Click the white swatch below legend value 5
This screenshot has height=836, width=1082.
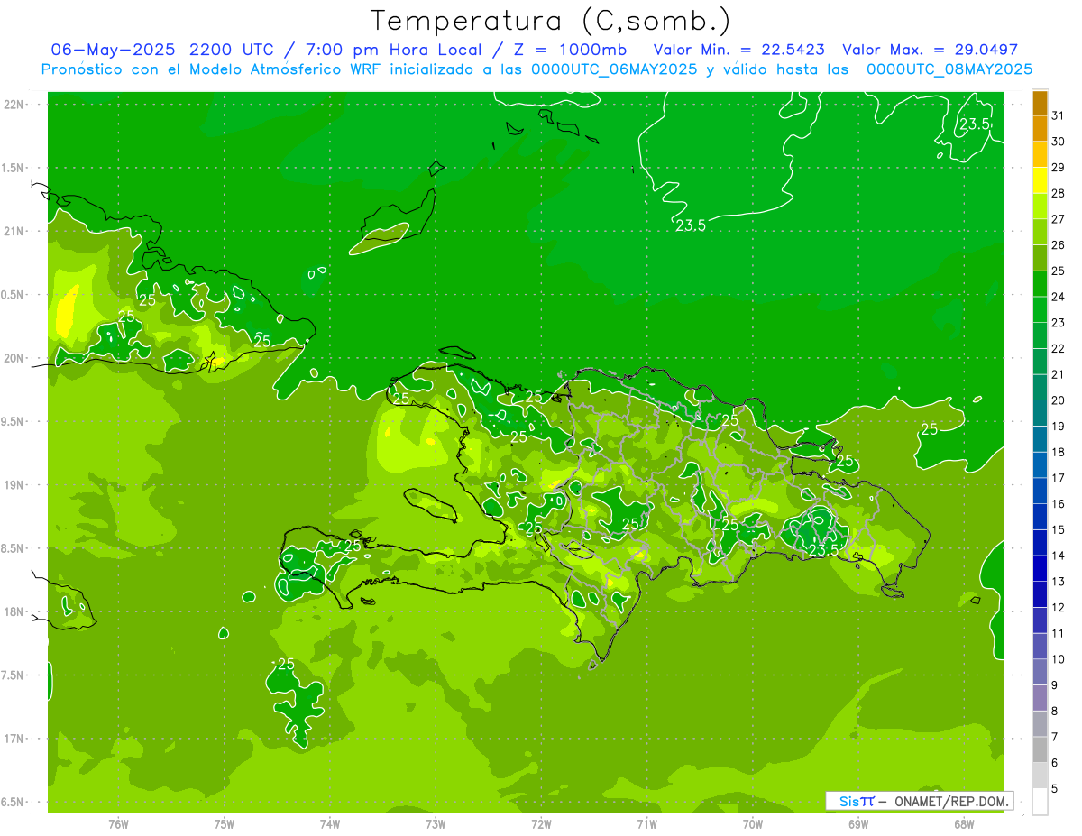(1040, 801)
